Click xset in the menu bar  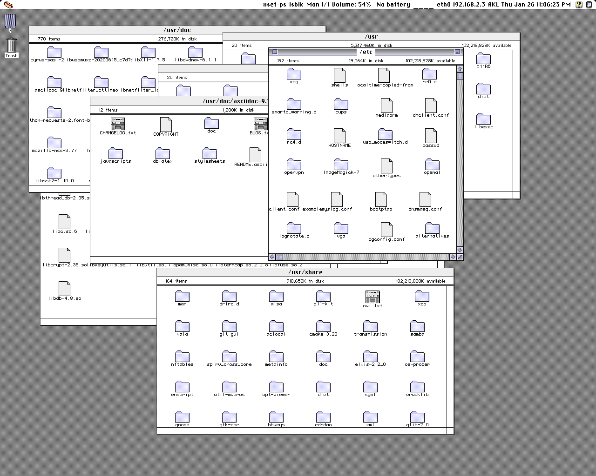[270, 5]
